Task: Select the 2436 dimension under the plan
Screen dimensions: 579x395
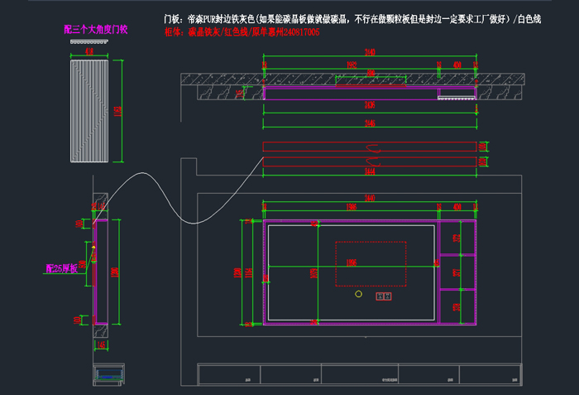Action: [370, 105]
